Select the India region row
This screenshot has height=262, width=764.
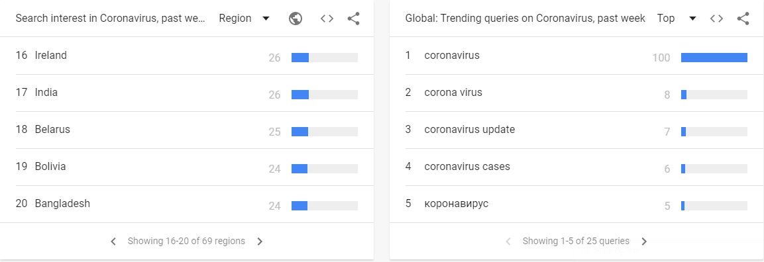187,93
